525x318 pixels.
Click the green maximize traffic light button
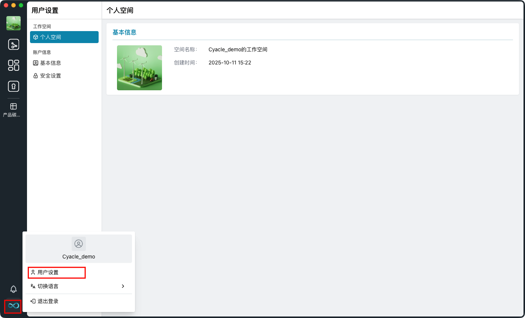click(x=21, y=5)
